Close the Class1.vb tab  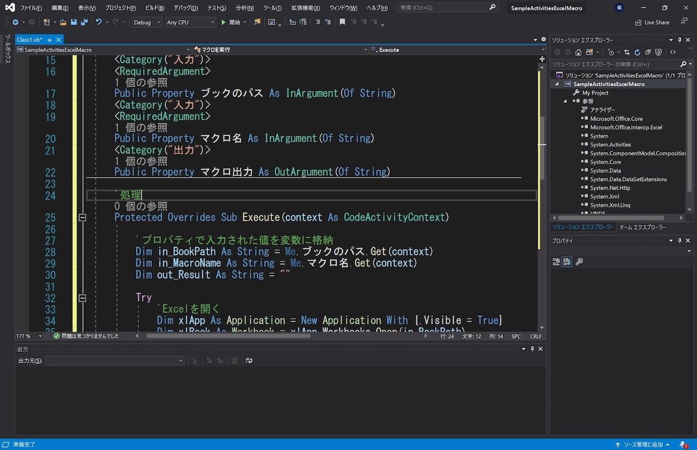pos(58,40)
